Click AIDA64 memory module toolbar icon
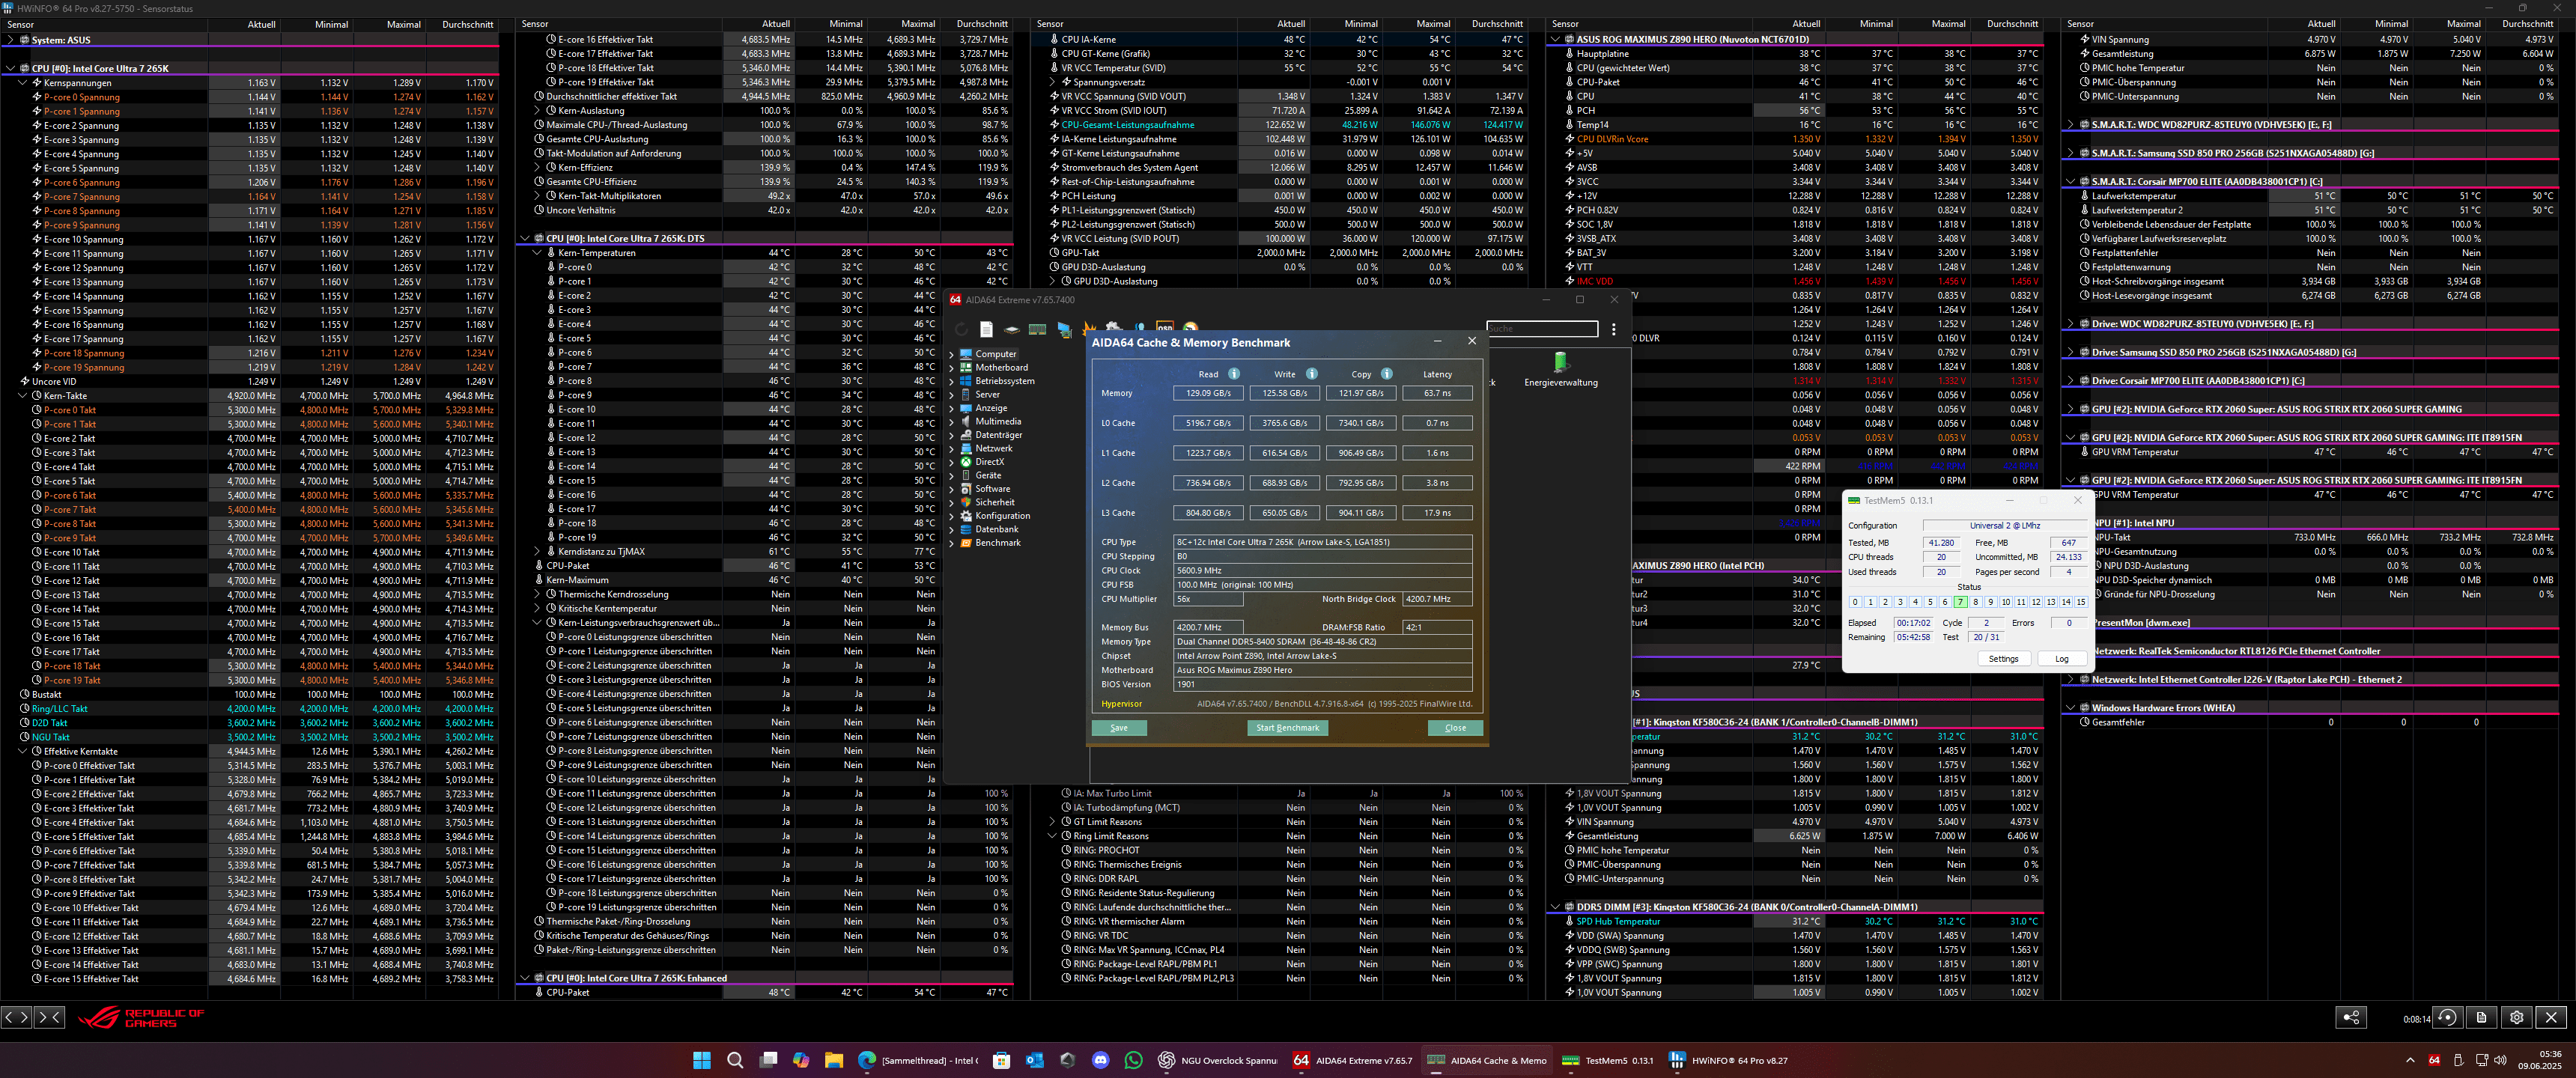The image size is (2576, 1078). point(1037,329)
